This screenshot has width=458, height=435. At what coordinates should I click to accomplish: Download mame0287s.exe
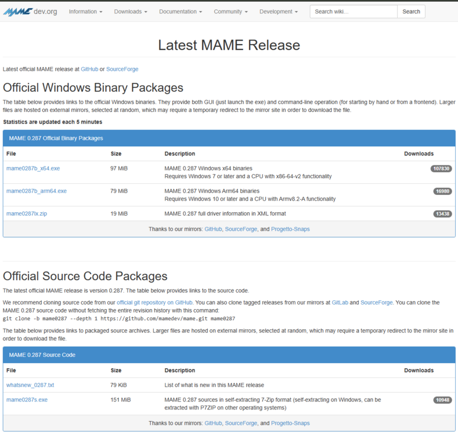tap(27, 400)
